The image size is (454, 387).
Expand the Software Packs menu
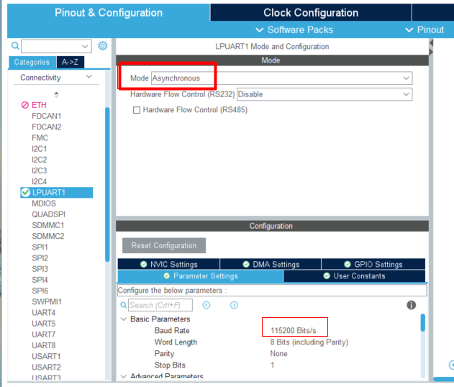(x=294, y=29)
